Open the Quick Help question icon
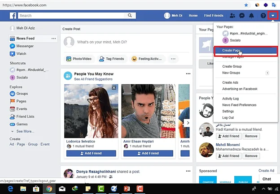The width and height of the screenshot is (280, 194). [263, 16]
